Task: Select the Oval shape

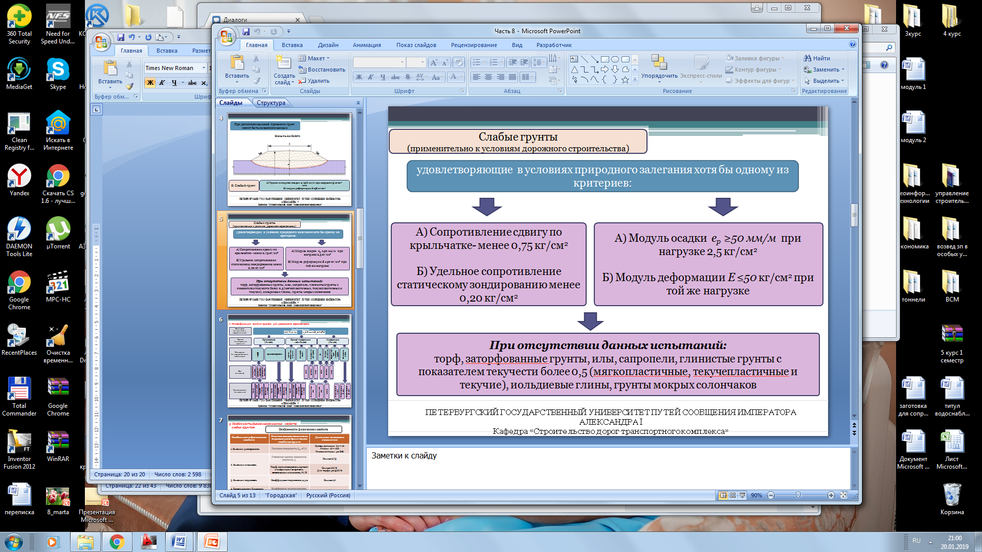Action: point(615,59)
